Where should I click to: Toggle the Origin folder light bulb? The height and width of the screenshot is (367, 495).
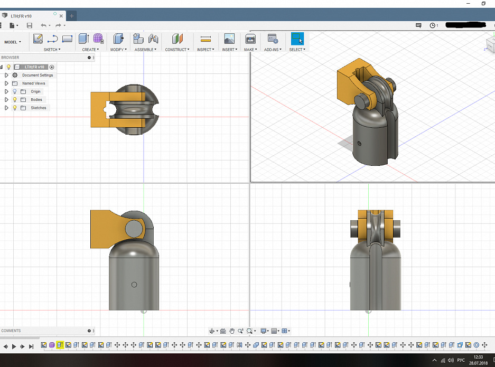click(x=15, y=91)
